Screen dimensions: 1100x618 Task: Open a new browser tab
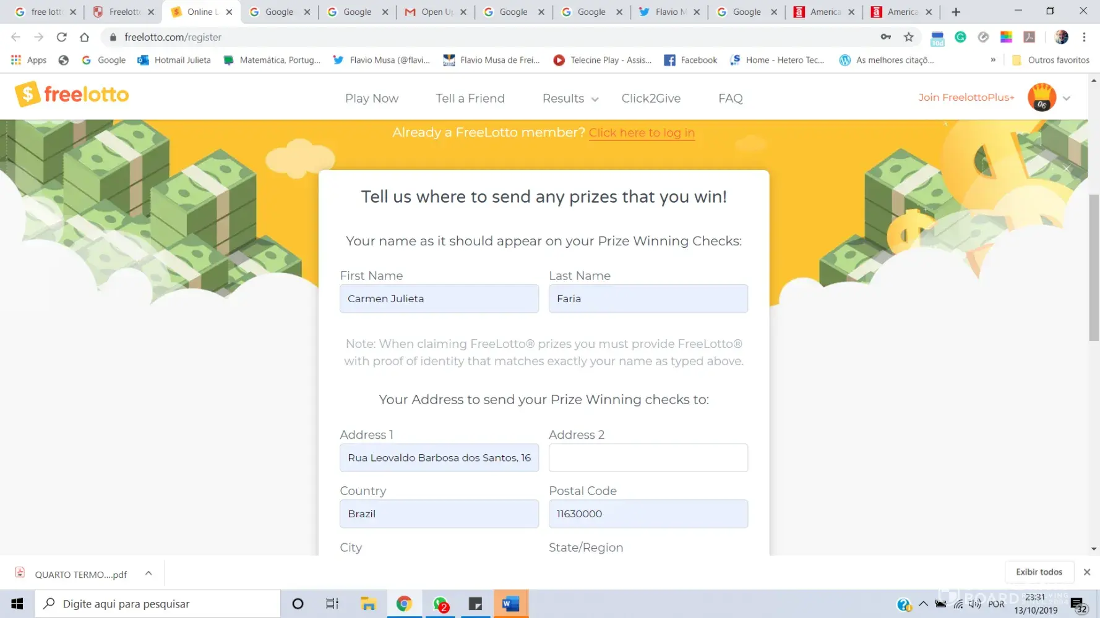pyautogui.click(x=956, y=12)
